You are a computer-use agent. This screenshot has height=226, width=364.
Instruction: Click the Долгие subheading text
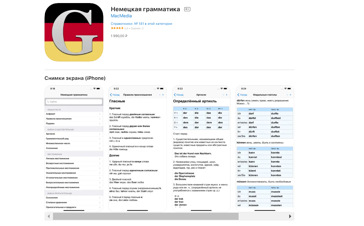pos(114,155)
